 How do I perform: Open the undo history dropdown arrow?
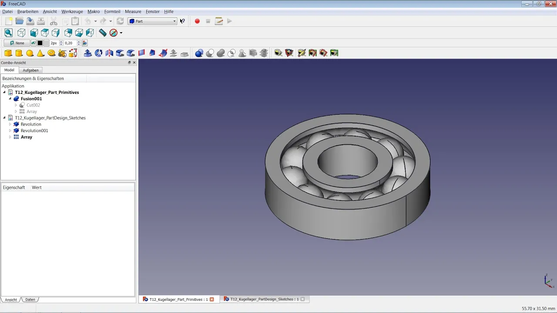point(95,21)
